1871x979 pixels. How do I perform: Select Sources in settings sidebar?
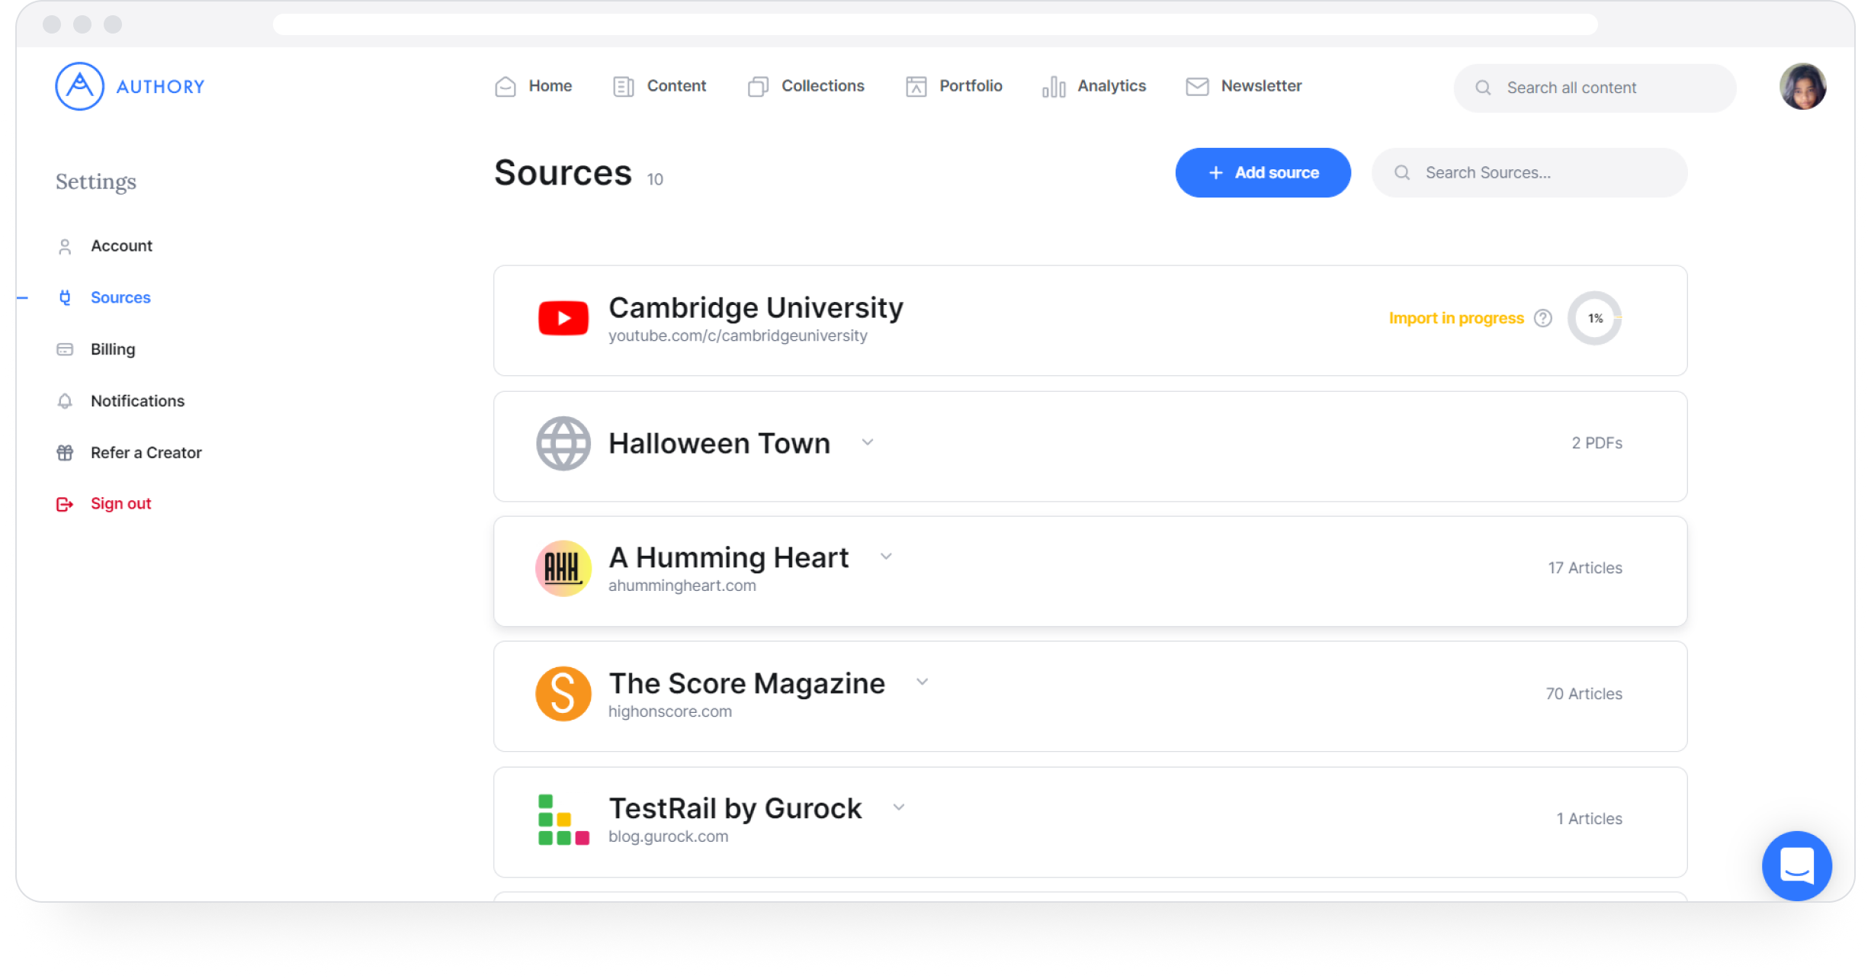click(x=120, y=297)
